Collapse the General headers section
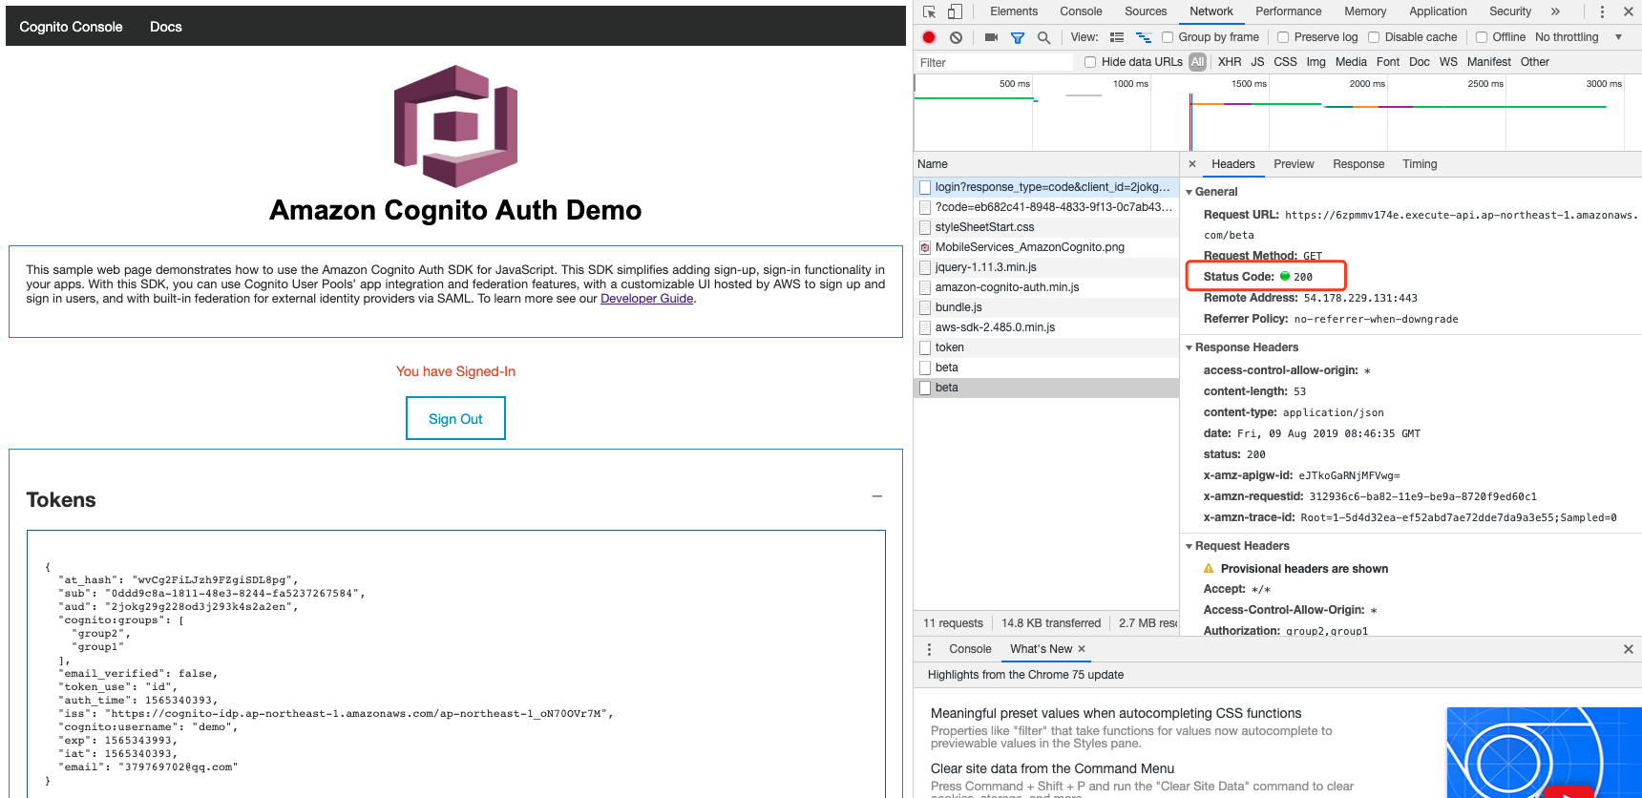The width and height of the screenshot is (1642, 798). point(1189,192)
